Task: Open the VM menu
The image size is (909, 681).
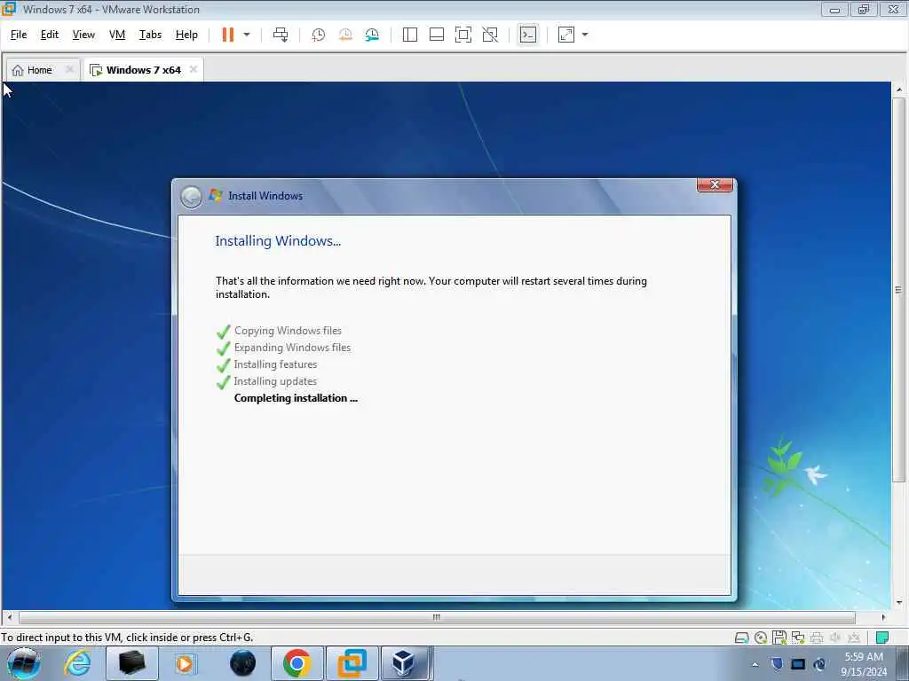Action: [x=117, y=35]
